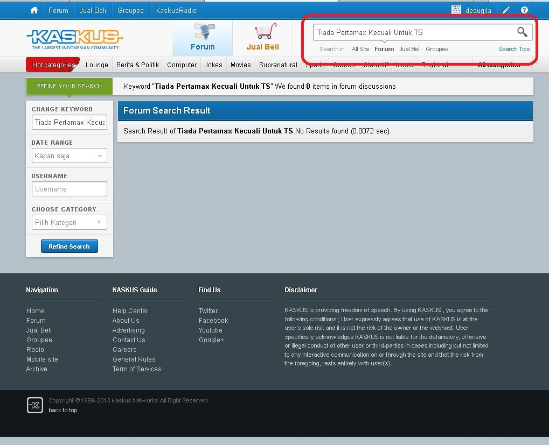
Task: Open Contact Us guide link
Action: pos(129,340)
